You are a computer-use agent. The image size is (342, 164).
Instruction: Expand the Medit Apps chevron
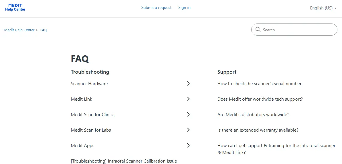[x=188, y=145]
